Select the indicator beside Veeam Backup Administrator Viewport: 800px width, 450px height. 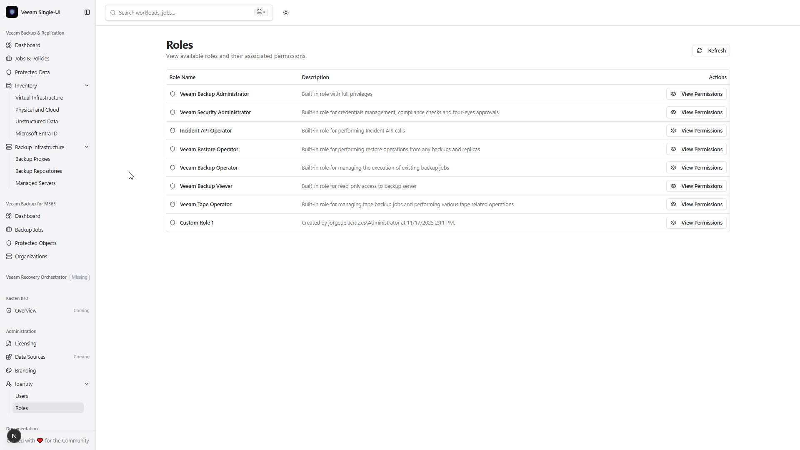pos(172,94)
